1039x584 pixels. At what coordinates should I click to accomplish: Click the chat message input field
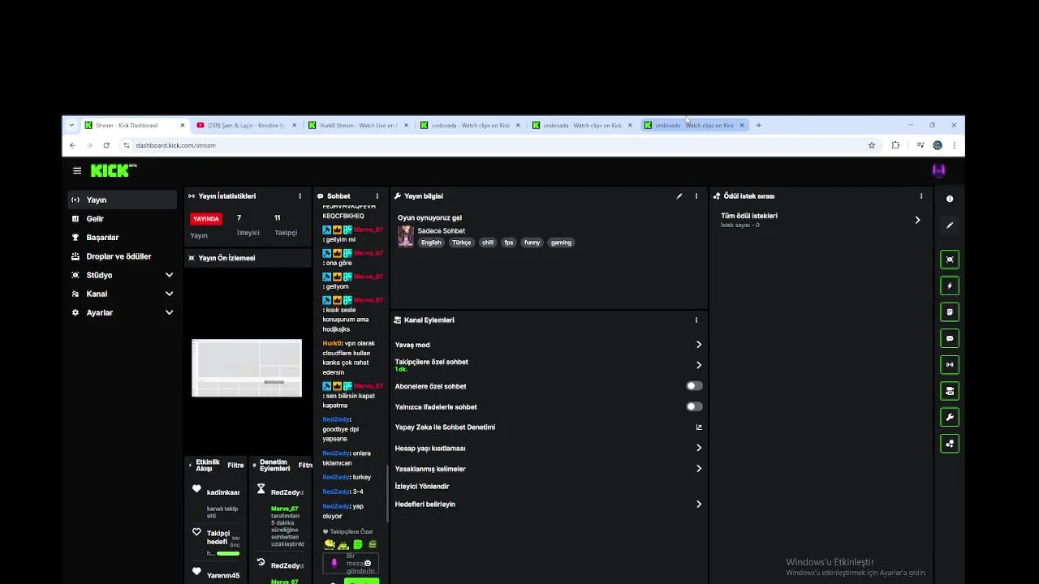point(351,564)
